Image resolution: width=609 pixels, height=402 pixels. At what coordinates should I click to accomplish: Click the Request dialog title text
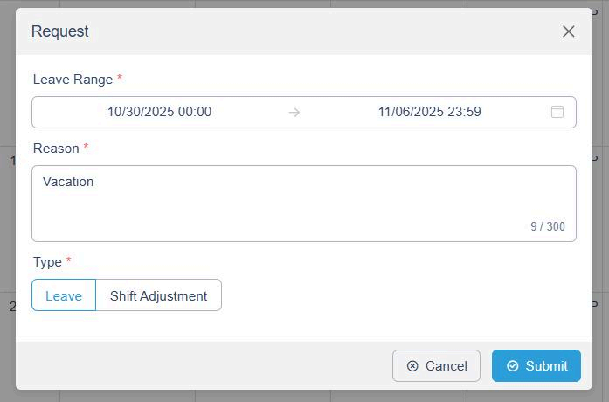point(59,31)
